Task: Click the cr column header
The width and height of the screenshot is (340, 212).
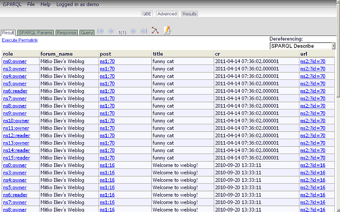Action: (257, 54)
